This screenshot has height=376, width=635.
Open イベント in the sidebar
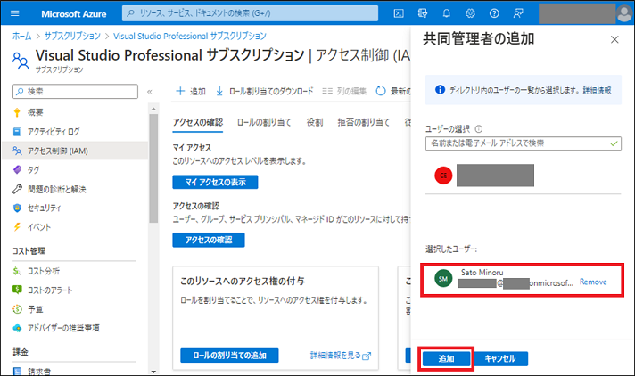coord(39,227)
